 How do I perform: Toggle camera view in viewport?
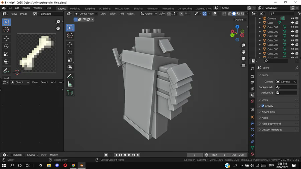[x=243, y=59]
